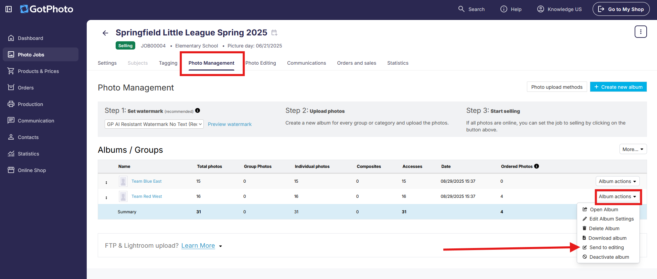
Task: Open the Team Red West link
Action: (147, 196)
